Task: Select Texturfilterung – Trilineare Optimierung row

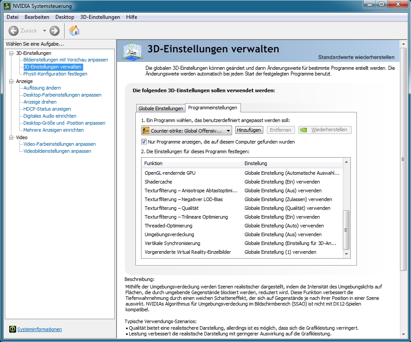Action: click(x=242, y=217)
